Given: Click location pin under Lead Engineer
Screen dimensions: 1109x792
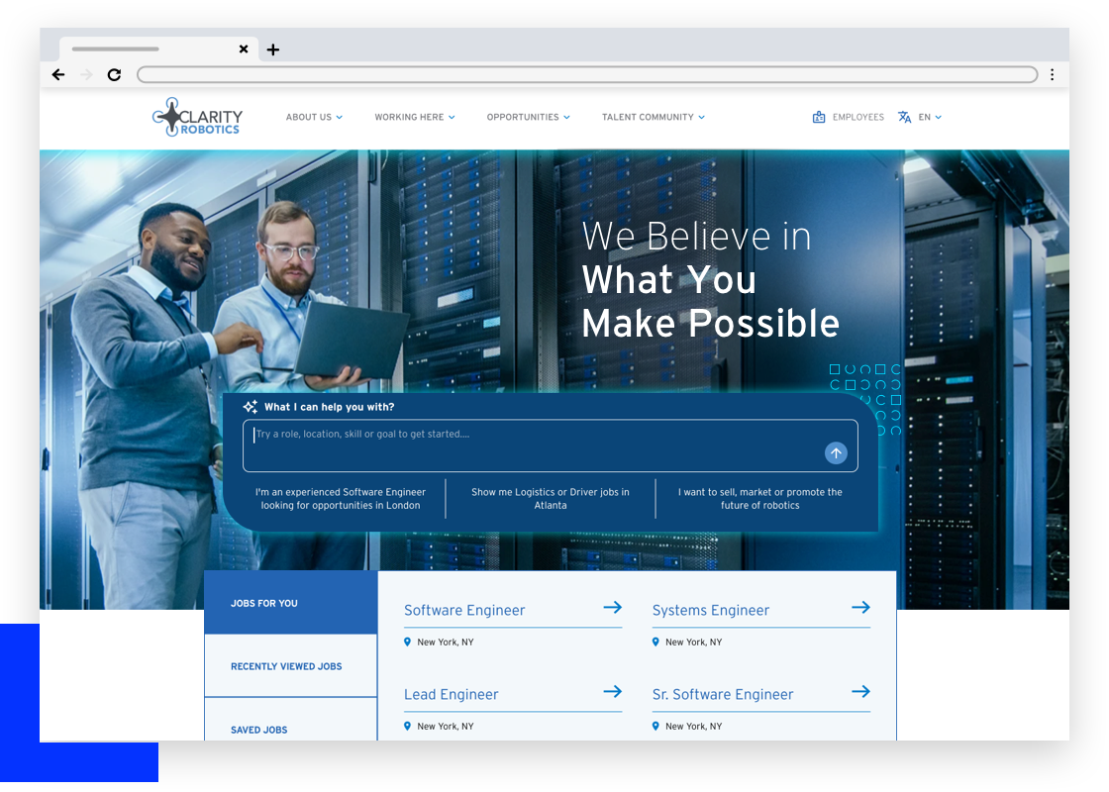Looking at the screenshot, I should (407, 727).
